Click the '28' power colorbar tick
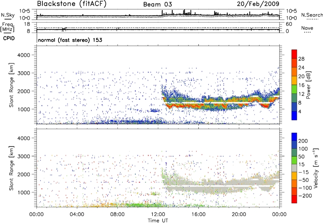This screenshot has height=223, width=323. click(301, 59)
